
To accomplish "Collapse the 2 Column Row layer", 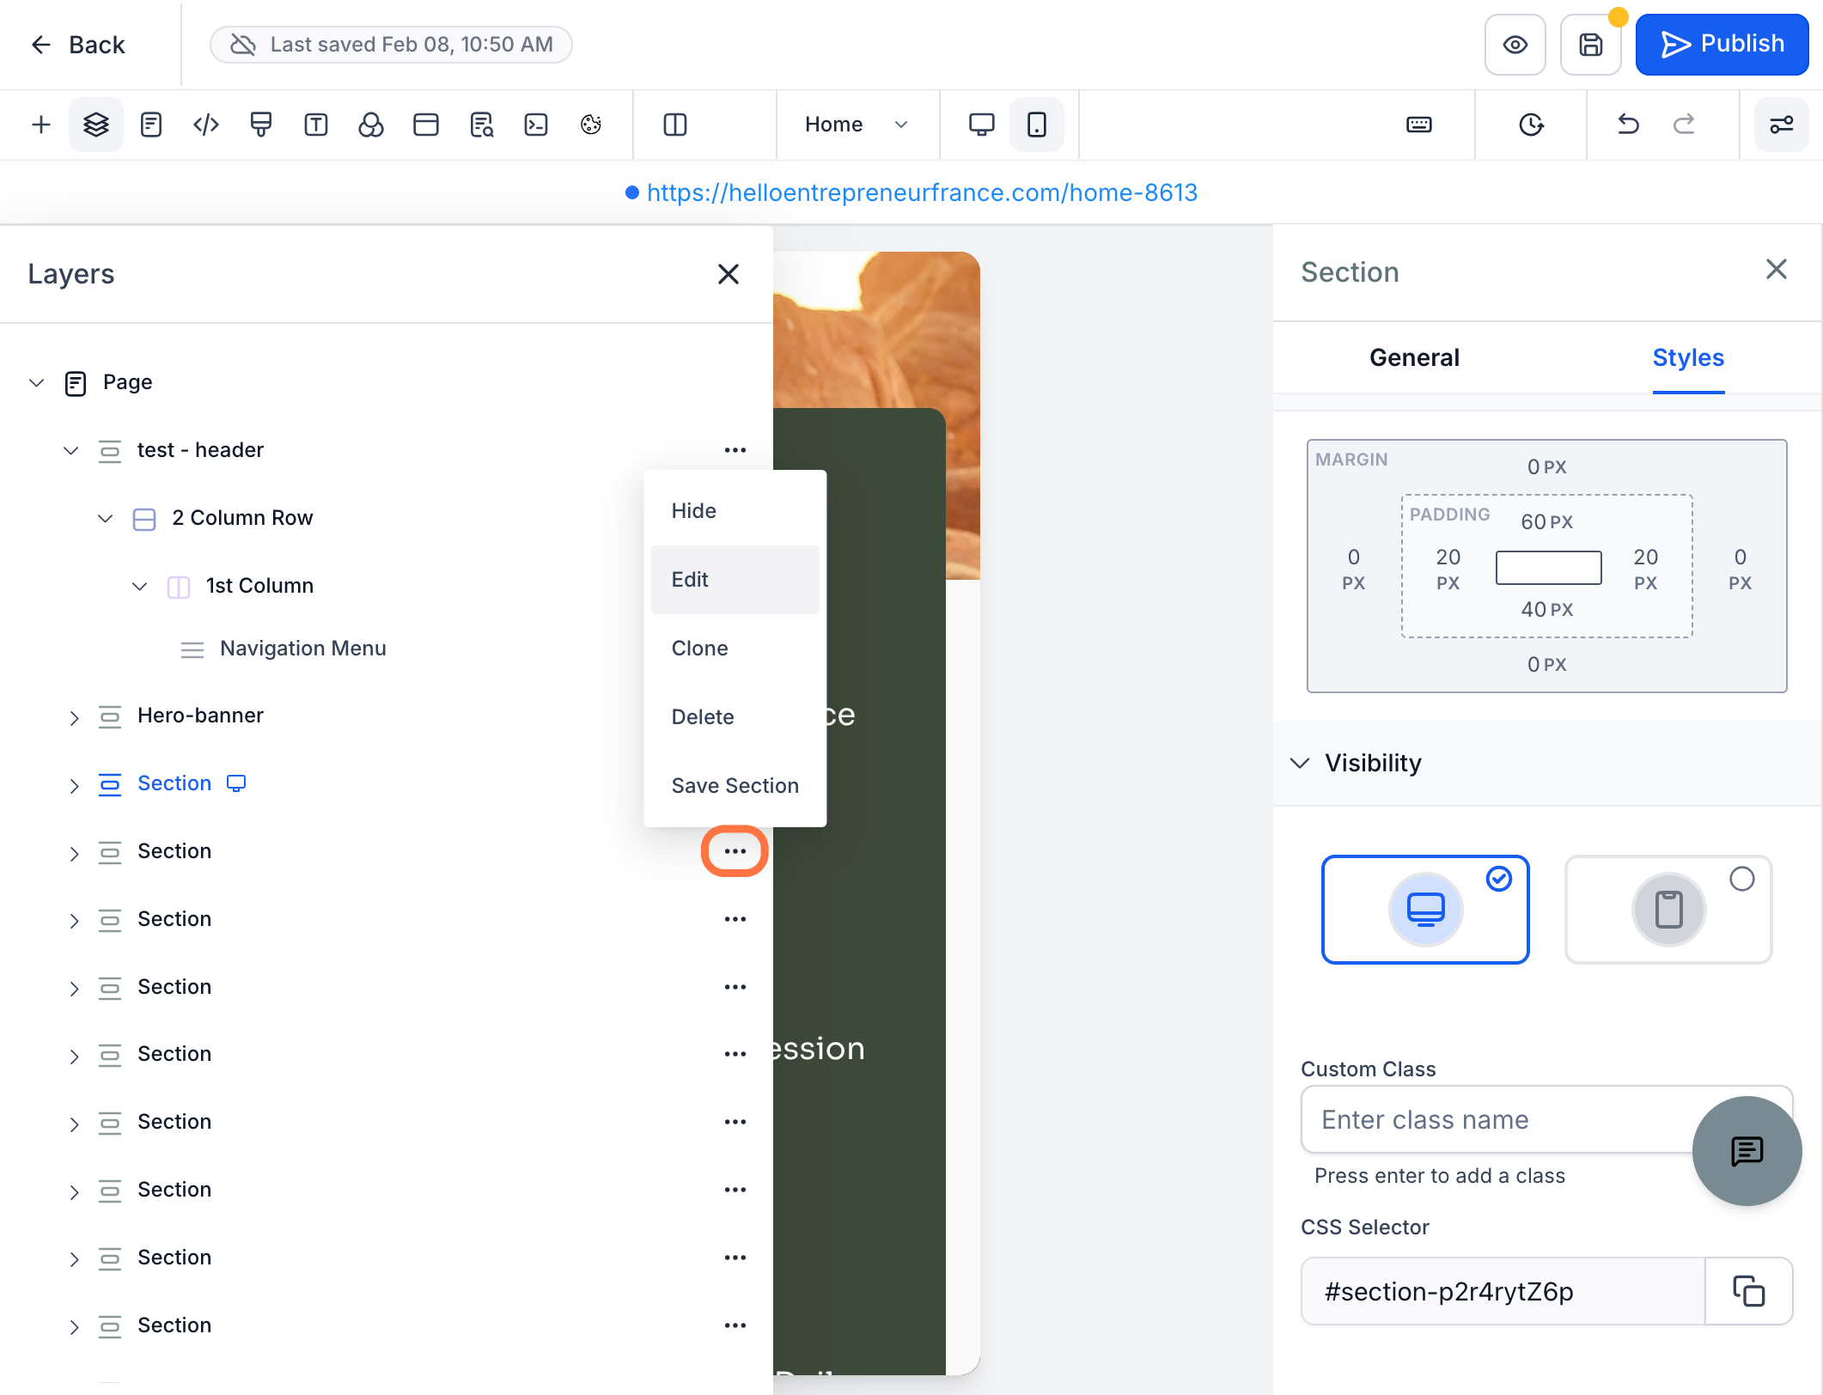I will pyautogui.click(x=106, y=518).
